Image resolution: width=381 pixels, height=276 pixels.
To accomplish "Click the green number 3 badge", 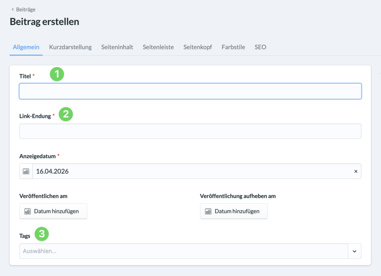I will [x=42, y=234].
